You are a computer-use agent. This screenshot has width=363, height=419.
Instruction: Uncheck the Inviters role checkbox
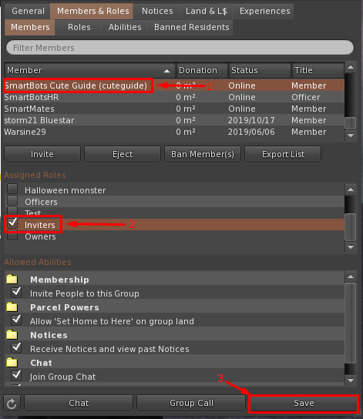coord(12,223)
